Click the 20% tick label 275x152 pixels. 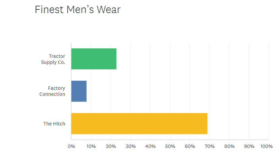pyautogui.click(x=111, y=146)
